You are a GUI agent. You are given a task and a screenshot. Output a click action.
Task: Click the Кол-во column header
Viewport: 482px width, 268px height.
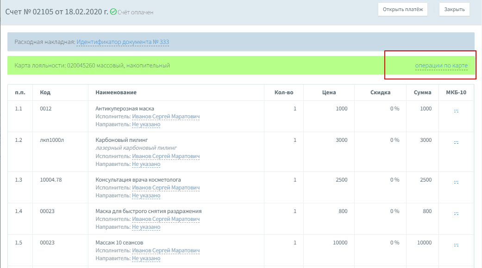pos(284,92)
